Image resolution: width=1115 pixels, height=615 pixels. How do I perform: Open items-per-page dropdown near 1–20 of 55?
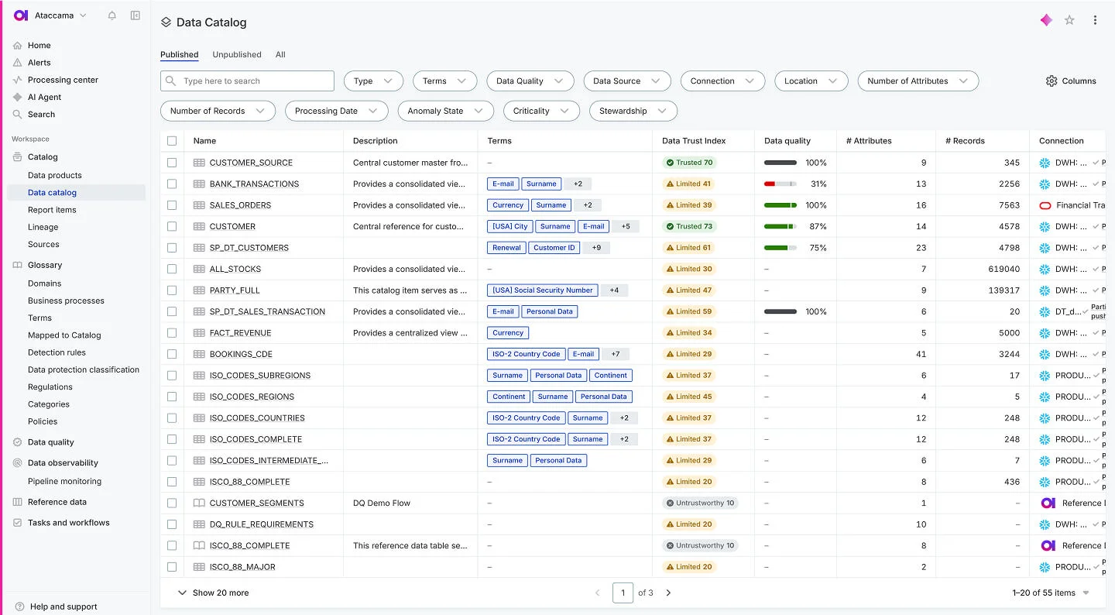1086,593
